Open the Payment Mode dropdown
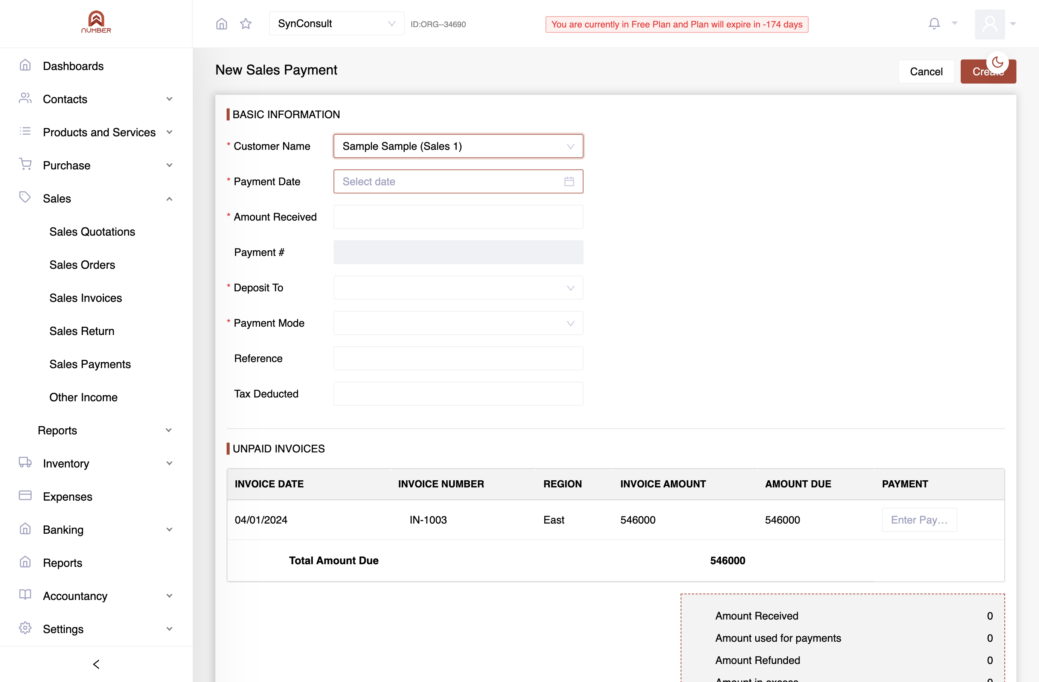 pos(459,323)
